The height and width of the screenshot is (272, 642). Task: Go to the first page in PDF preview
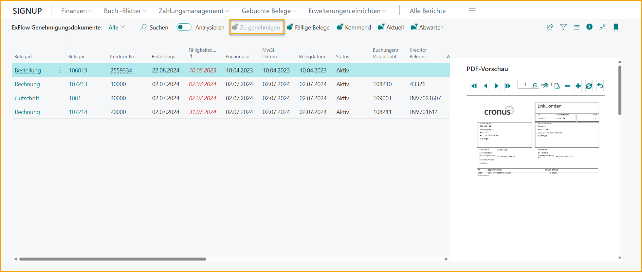tap(474, 86)
